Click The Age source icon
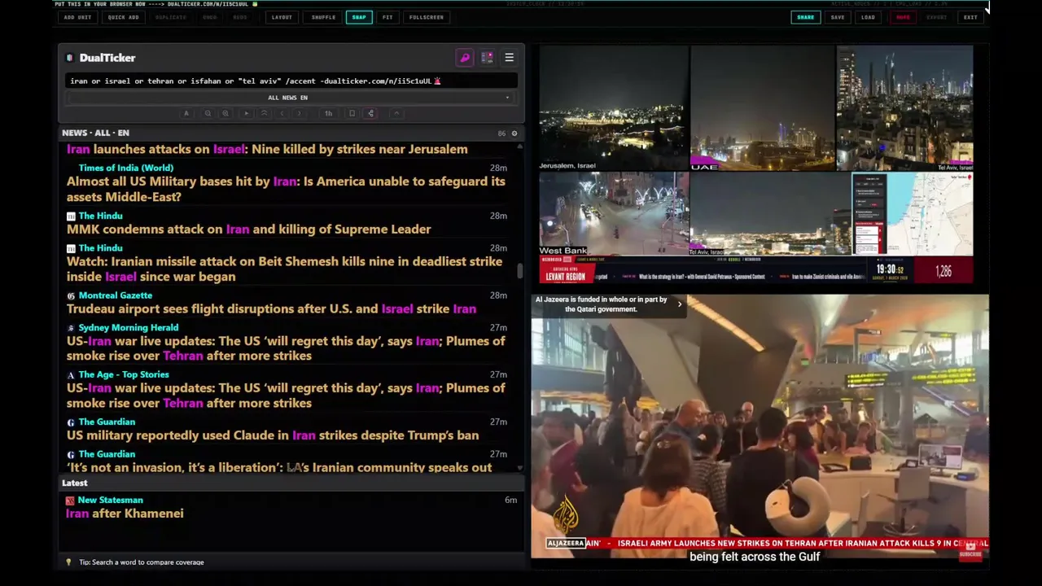Image resolution: width=1042 pixels, height=586 pixels. [x=71, y=375]
